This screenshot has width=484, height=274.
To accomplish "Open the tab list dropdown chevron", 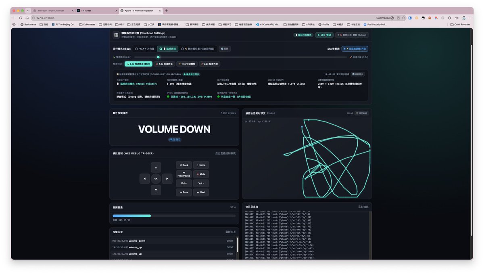I will 28,10.
